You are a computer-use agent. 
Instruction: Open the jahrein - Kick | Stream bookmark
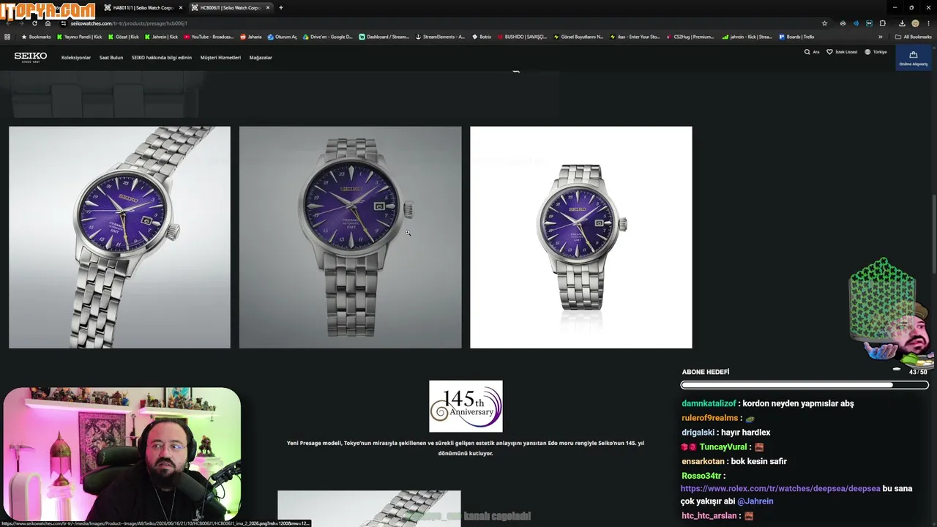point(747,37)
